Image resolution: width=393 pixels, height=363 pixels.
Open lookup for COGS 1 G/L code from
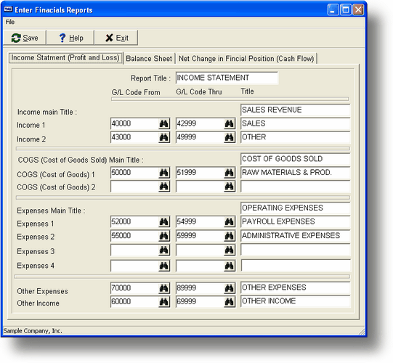click(164, 173)
